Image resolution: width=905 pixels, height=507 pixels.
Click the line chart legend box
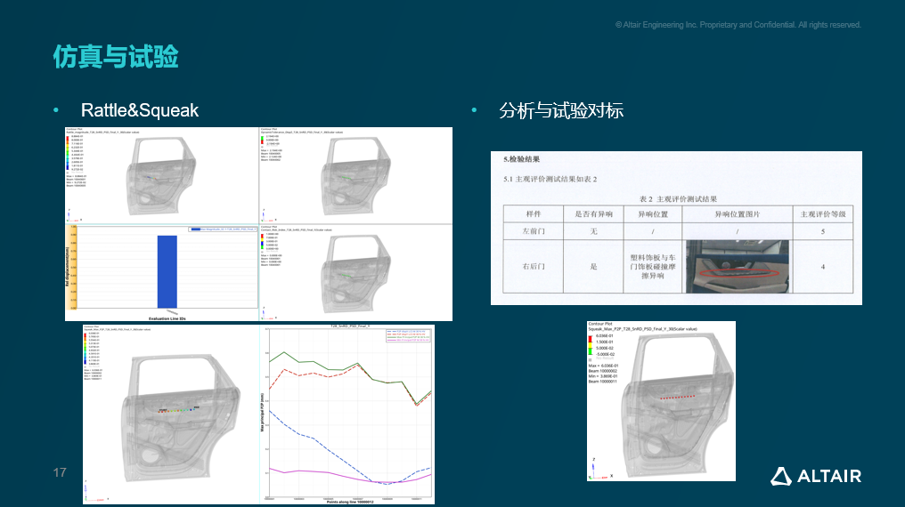407,335
